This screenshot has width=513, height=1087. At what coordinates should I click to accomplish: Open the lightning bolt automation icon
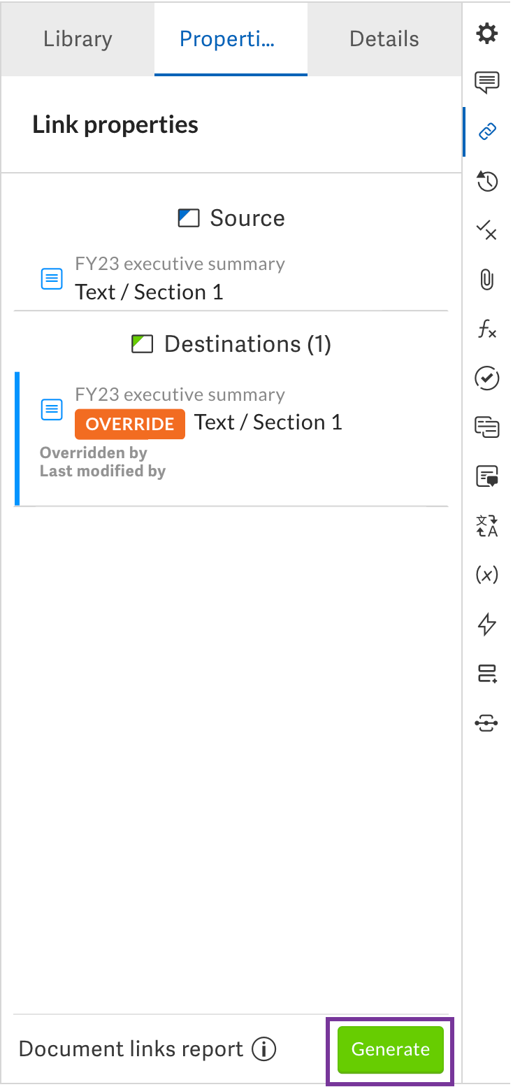pos(487,624)
